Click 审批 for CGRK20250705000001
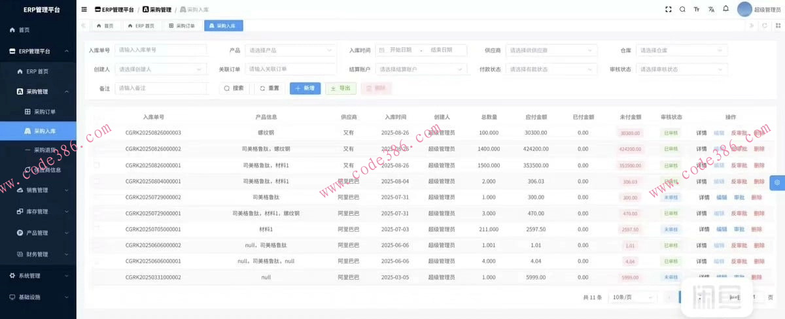The width and height of the screenshot is (785, 319). pos(739,229)
